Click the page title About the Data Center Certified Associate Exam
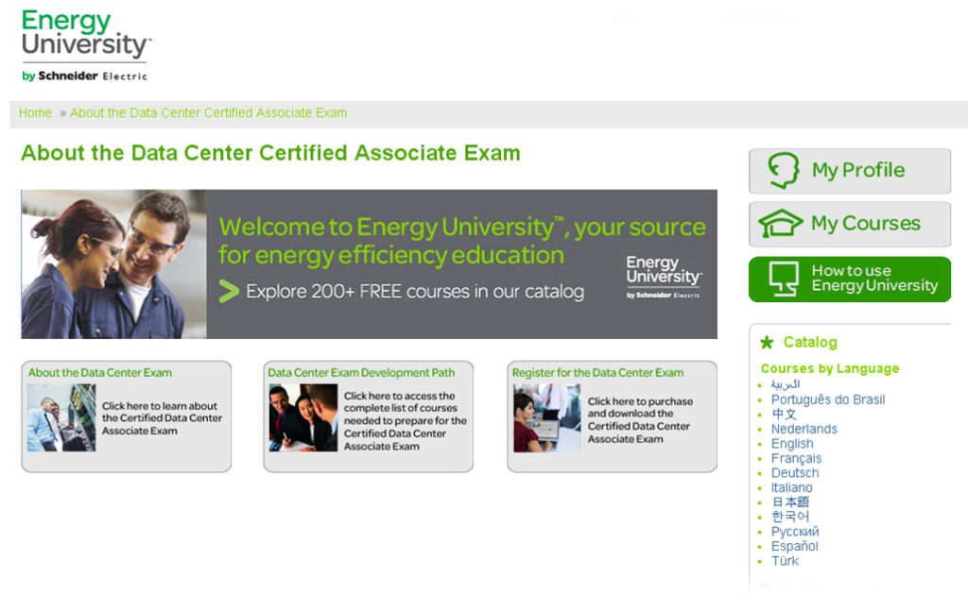Viewport: 968px width, 594px height. coord(270,153)
